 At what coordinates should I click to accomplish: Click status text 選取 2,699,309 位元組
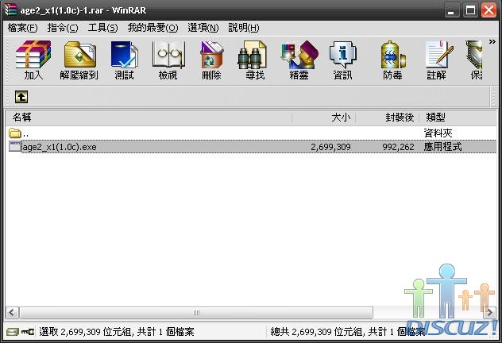tap(86, 332)
